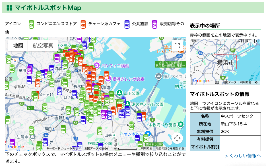Open キーボード ショートカット on main map
This screenshot has width=266, height=166.
click(63, 148)
